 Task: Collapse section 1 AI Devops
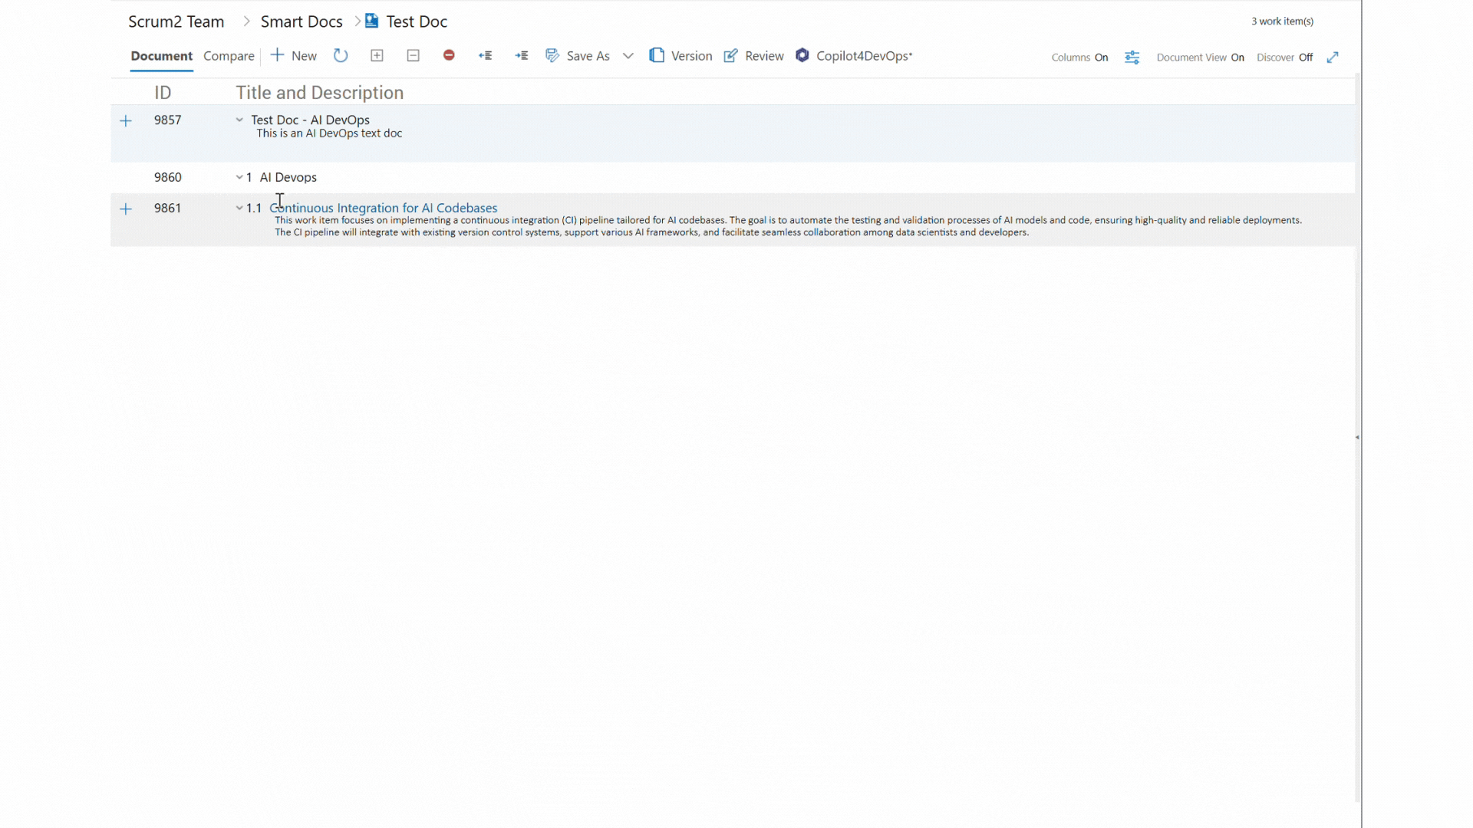point(239,177)
